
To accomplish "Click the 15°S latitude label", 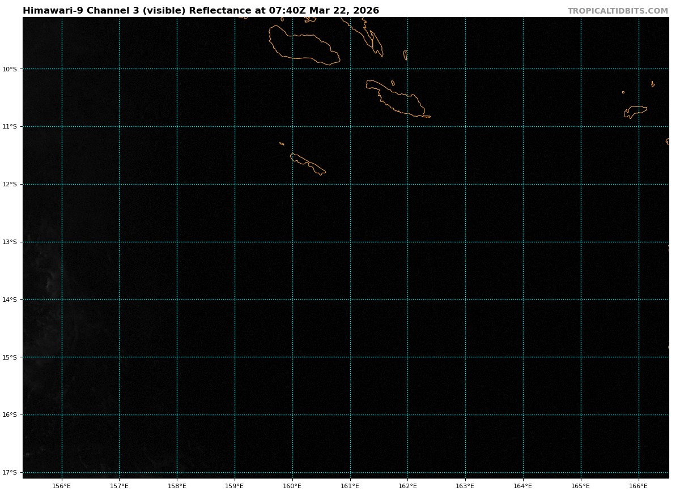I will [10, 357].
